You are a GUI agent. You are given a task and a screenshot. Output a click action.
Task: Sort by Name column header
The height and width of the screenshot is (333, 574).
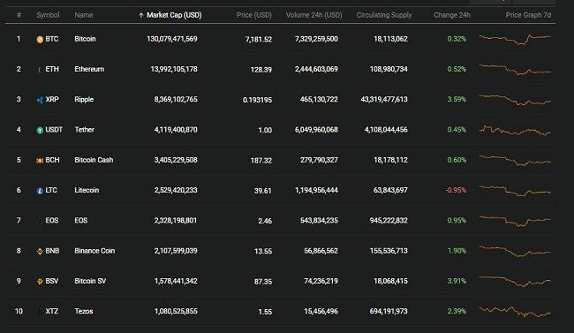(x=84, y=15)
